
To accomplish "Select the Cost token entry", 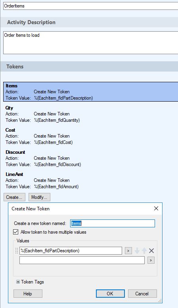I will point(90,136).
